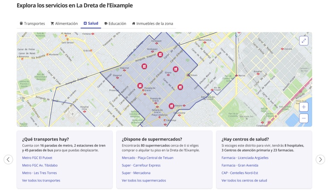Select health marker left of Urquinaona station
Image resolution: width=328 pixels, height=190 pixels.
(x=171, y=106)
